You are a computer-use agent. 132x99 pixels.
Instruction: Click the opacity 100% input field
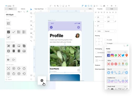100,31
